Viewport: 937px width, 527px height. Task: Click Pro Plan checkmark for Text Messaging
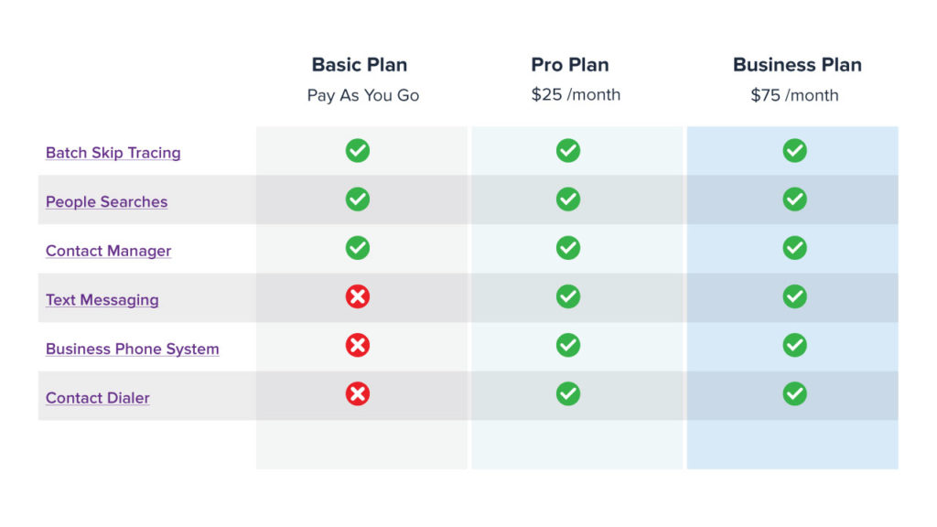point(567,296)
